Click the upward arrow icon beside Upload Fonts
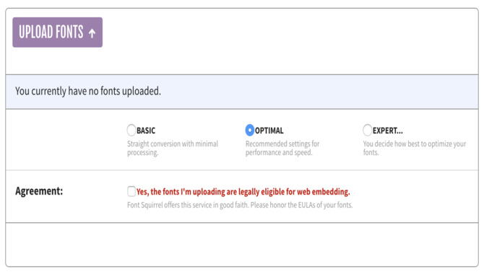 [92, 33]
